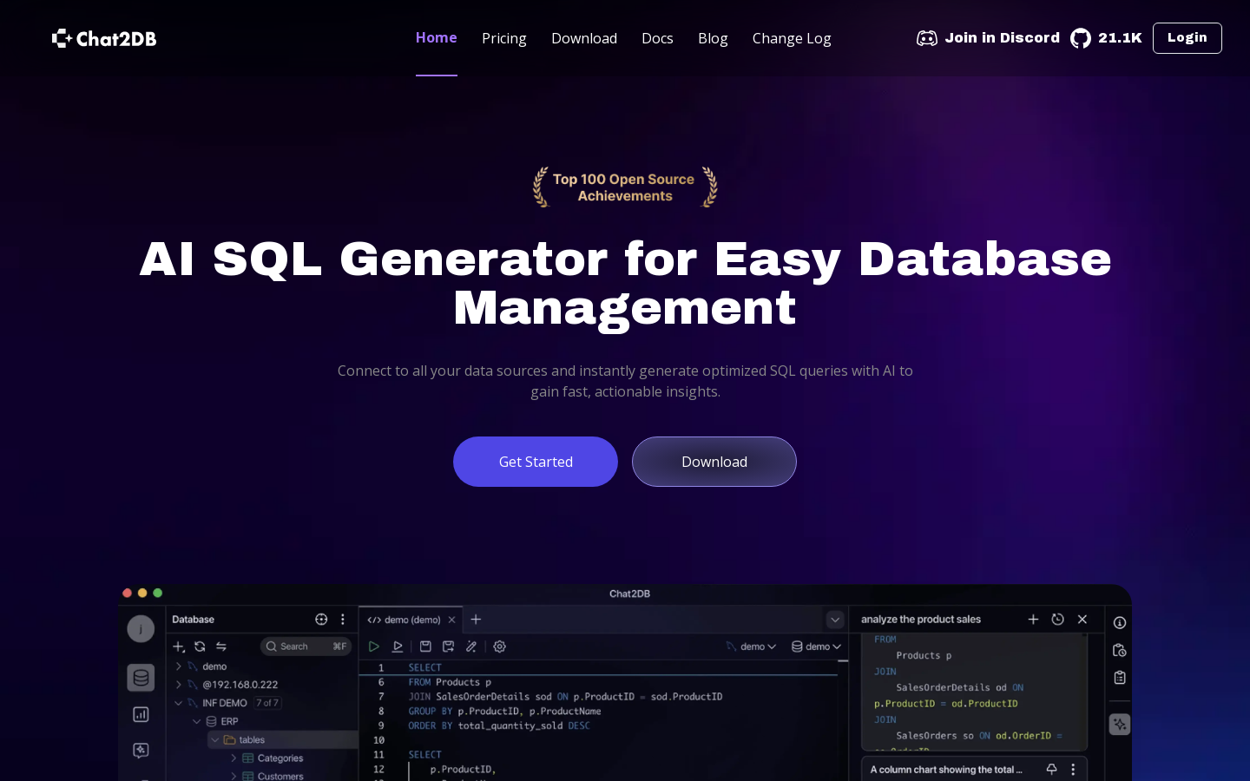
Task: Open chat history clock icon
Action: (1057, 620)
